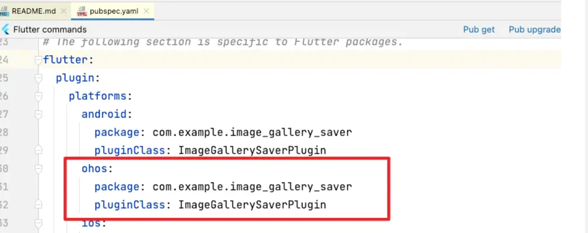Screen dimensions: 588x233
Task: Click the Flutter logo icon
Action: point(6,29)
